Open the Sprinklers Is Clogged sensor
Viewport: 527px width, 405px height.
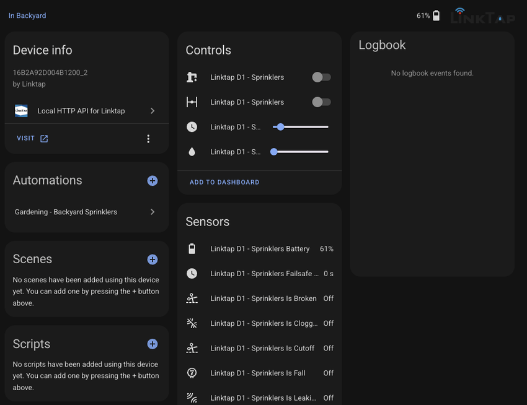(259, 323)
